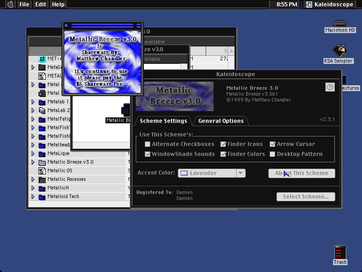Switch to the Scheme Settings tab

[x=163, y=121]
